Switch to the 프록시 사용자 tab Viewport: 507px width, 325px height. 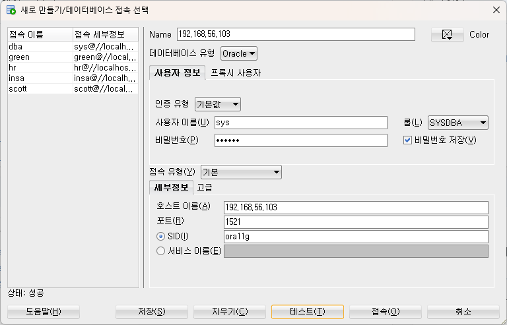(x=236, y=73)
